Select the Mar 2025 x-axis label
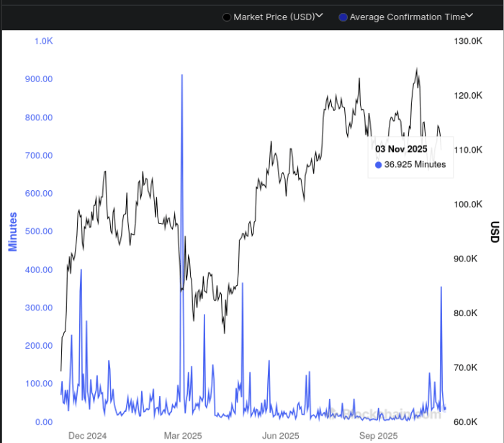This screenshot has height=443, width=504. pyautogui.click(x=183, y=436)
